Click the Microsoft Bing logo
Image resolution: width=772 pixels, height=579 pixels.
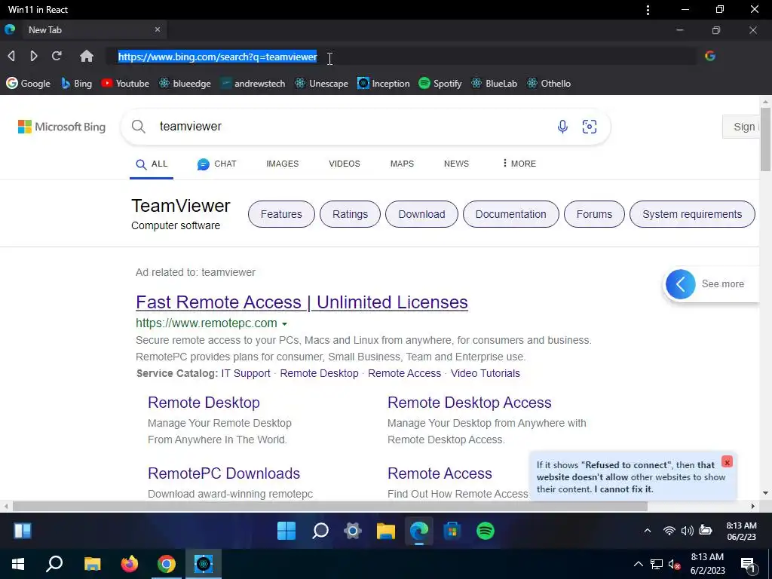pyautogui.click(x=62, y=127)
